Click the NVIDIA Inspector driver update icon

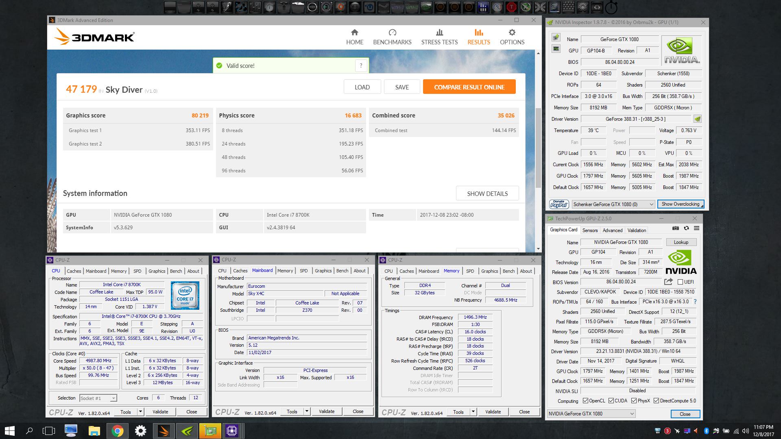[698, 119]
